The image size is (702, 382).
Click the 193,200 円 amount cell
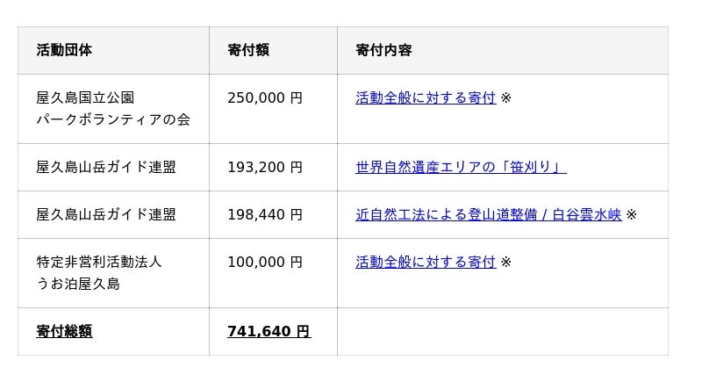pyautogui.click(x=265, y=167)
